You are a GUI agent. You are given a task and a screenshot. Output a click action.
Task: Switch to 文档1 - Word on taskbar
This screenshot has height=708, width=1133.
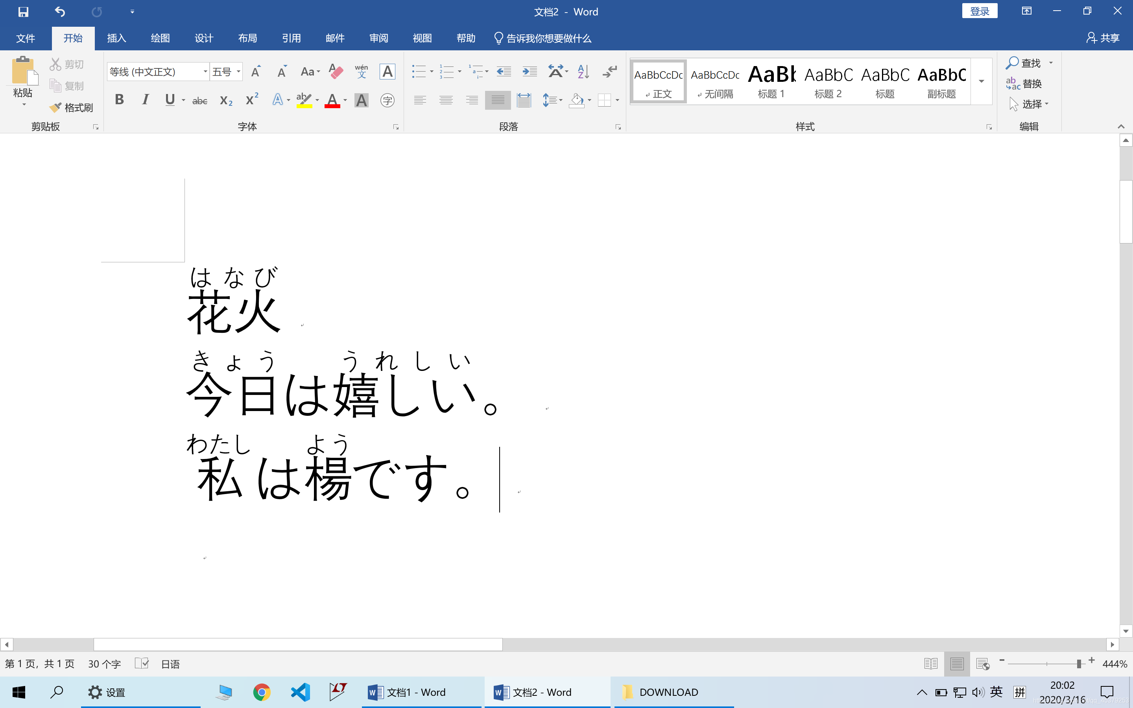click(x=407, y=692)
